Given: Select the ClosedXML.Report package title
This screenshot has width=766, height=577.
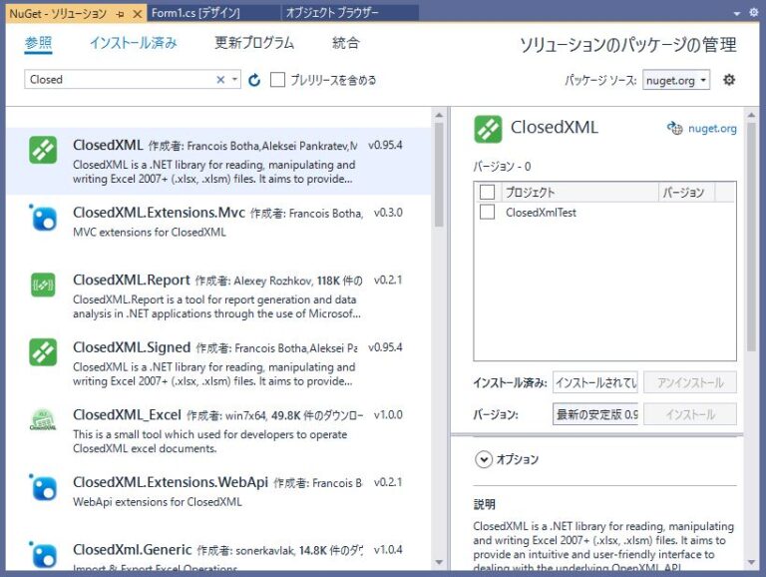Looking at the screenshot, I should (131, 281).
